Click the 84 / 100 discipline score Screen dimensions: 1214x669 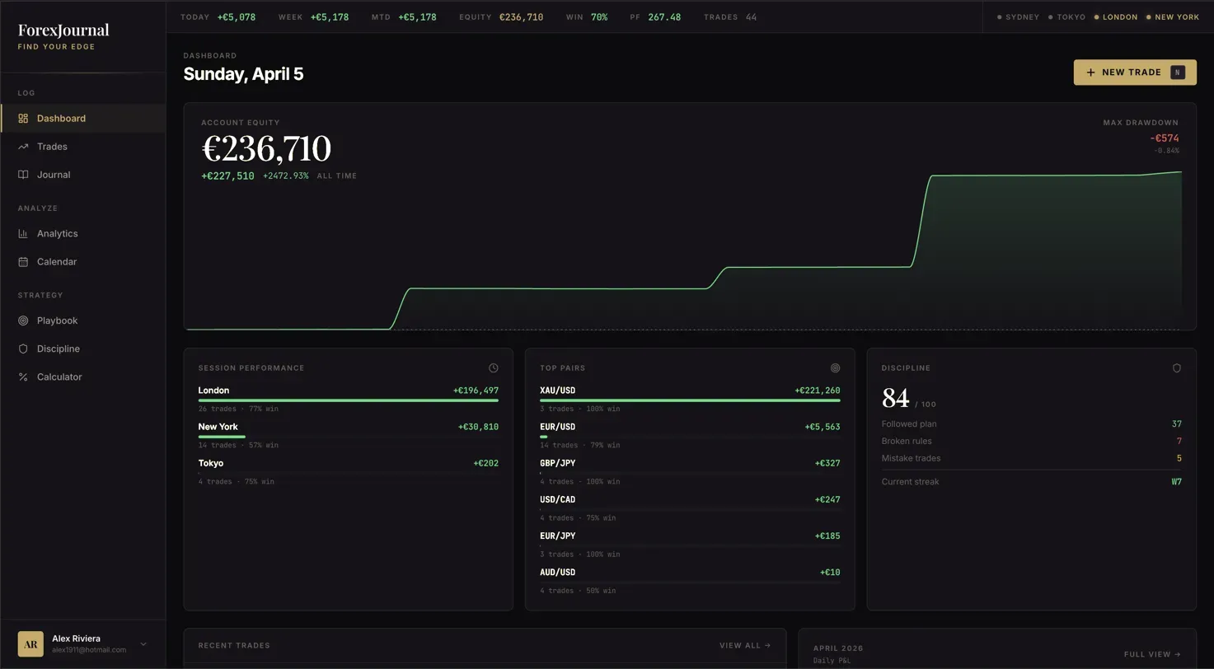coord(909,399)
